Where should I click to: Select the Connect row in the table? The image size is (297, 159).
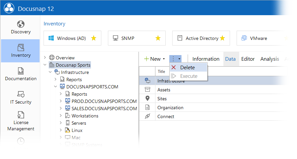(213, 116)
